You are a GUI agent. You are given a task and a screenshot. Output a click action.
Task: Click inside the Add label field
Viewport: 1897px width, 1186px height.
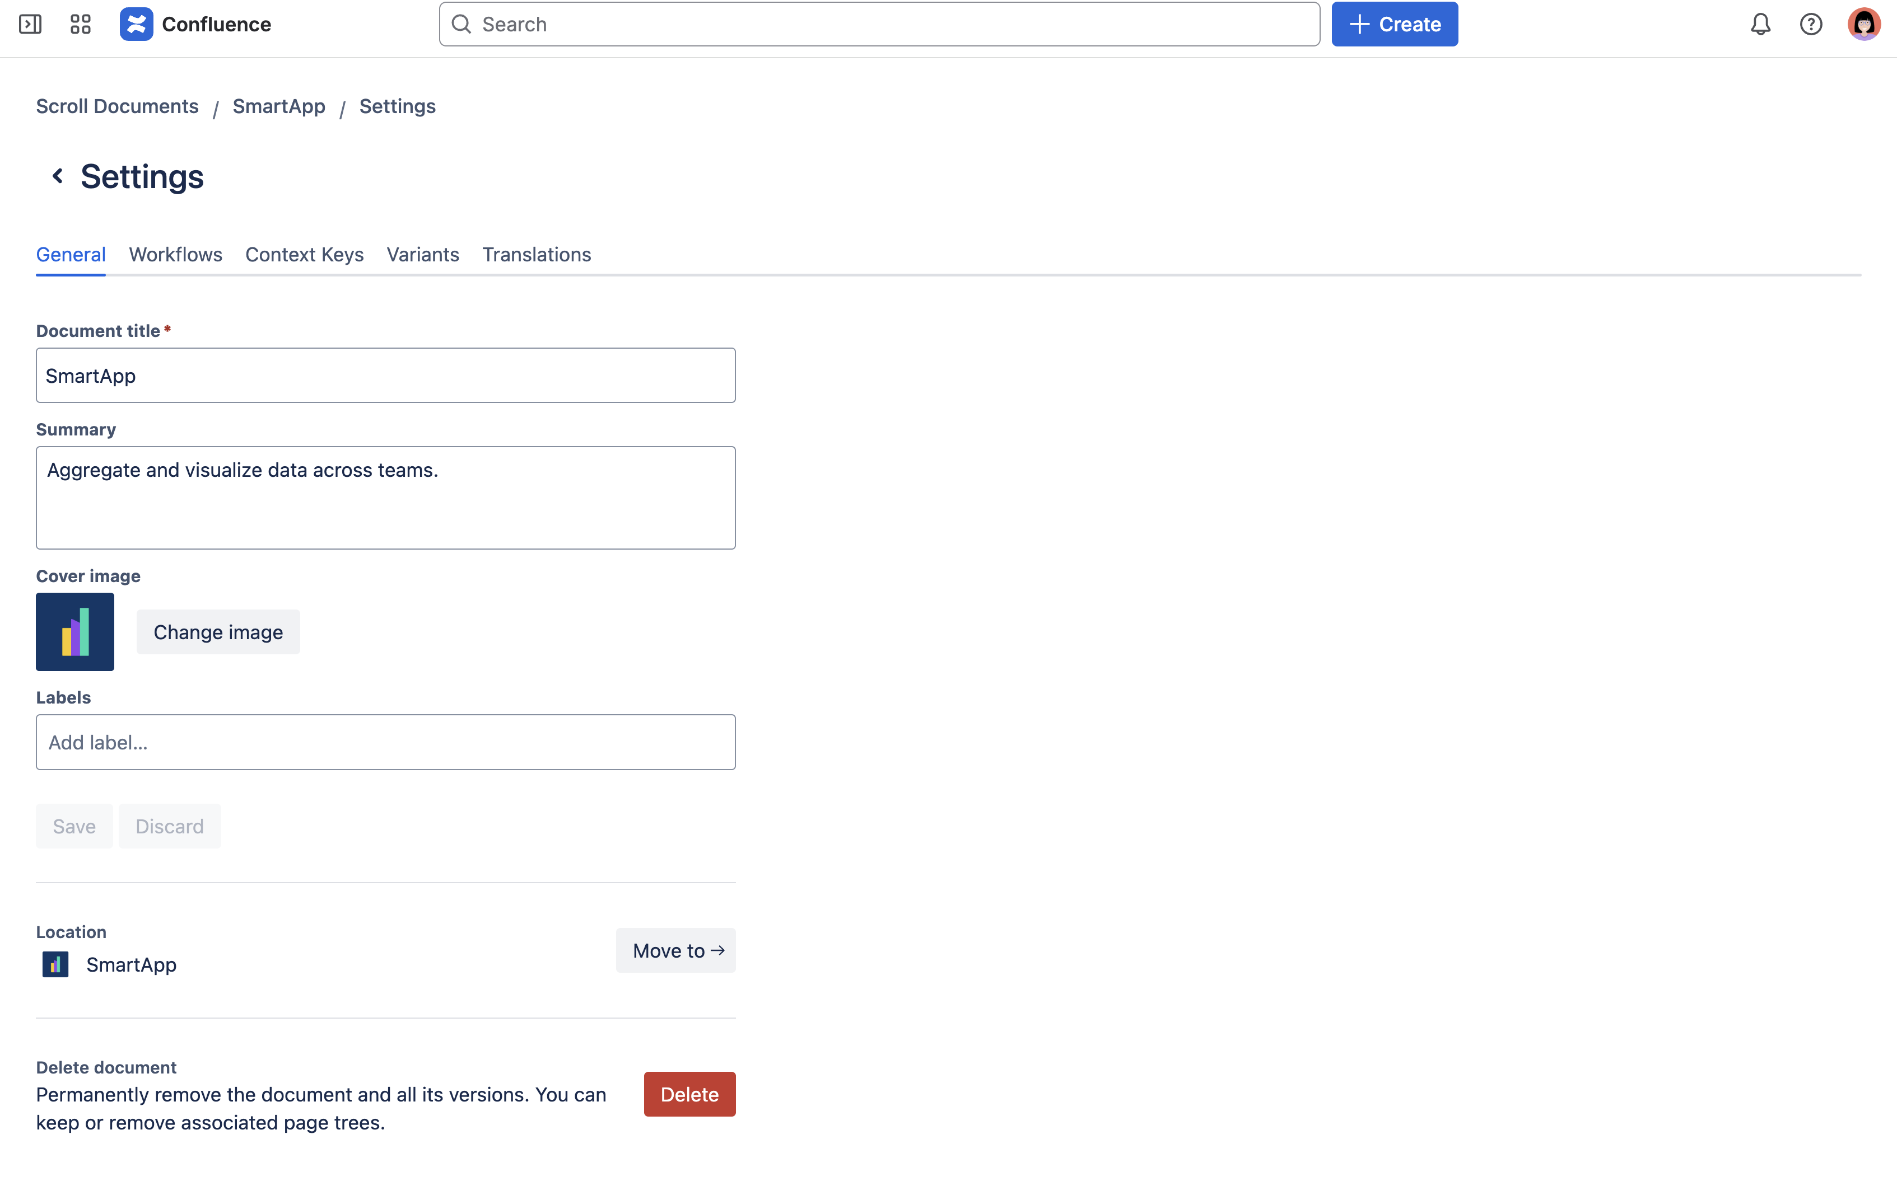[385, 741]
